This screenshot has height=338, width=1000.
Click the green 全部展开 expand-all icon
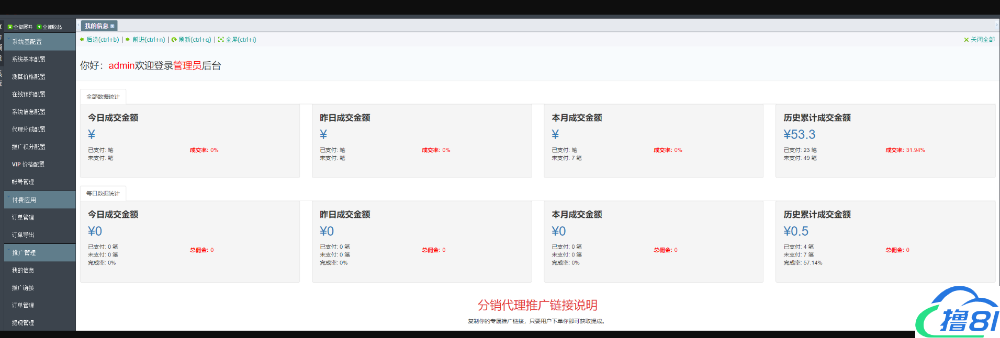tap(10, 27)
